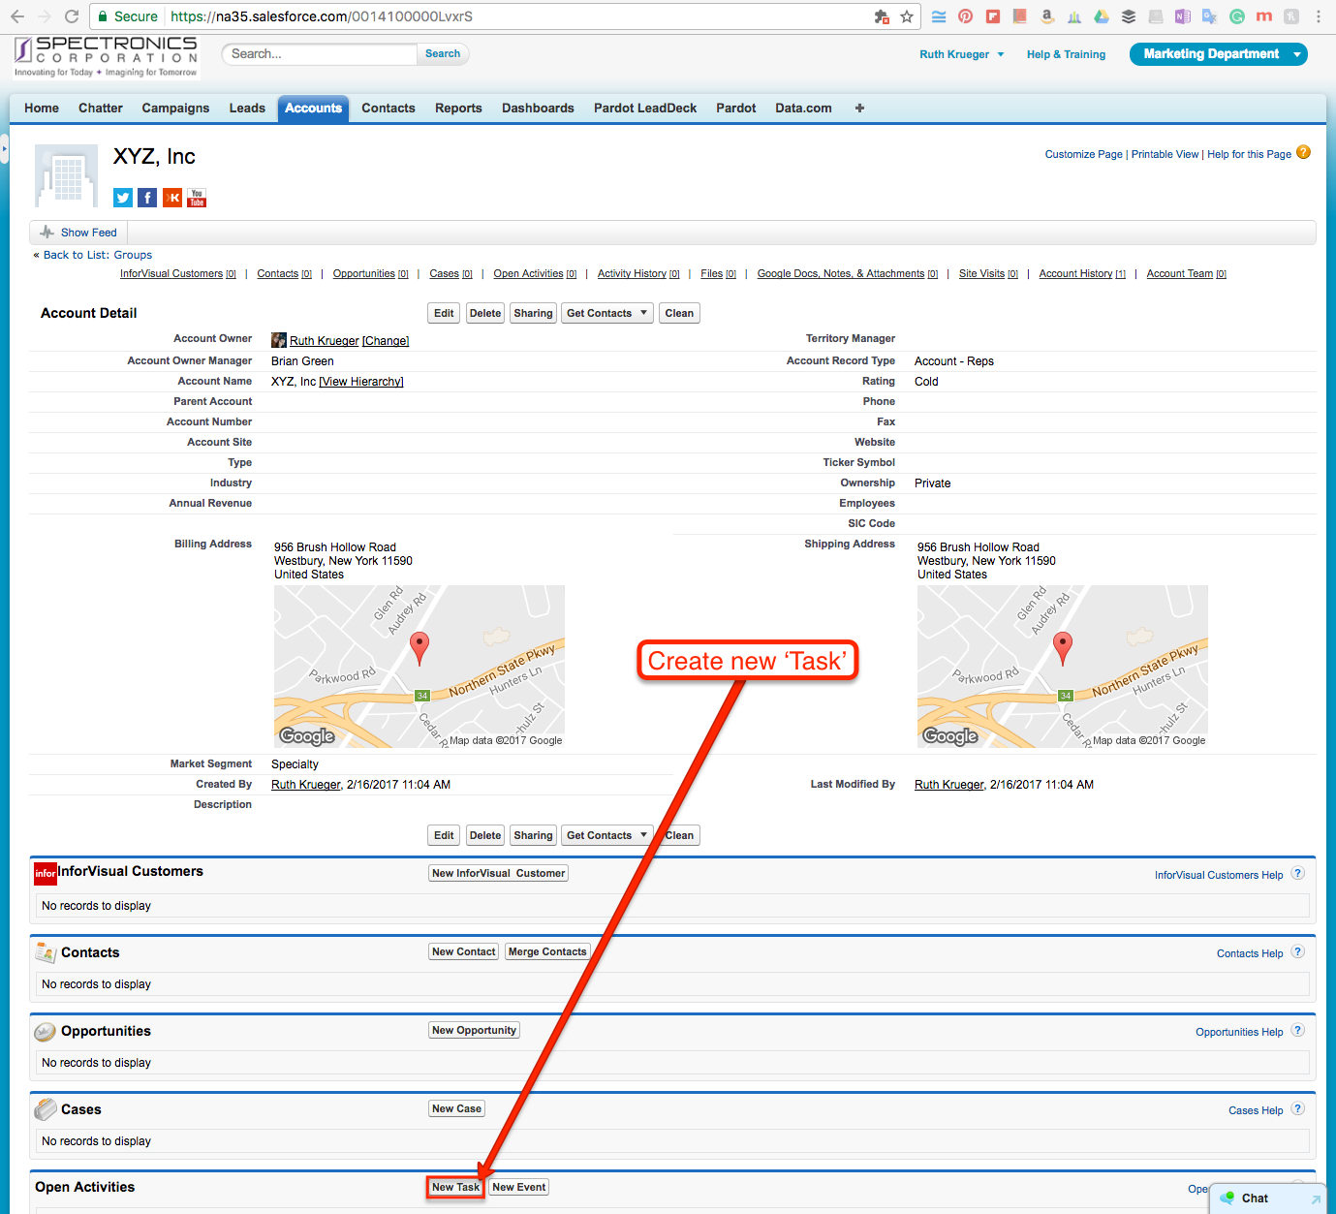Image resolution: width=1336 pixels, height=1214 pixels.
Task: Open the Contacts Help question mark icon
Action: pyautogui.click(x=1297, y=951)
